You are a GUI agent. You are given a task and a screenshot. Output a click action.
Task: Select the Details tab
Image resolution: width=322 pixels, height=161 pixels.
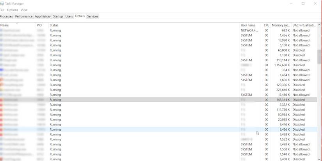tap(80, 16)
